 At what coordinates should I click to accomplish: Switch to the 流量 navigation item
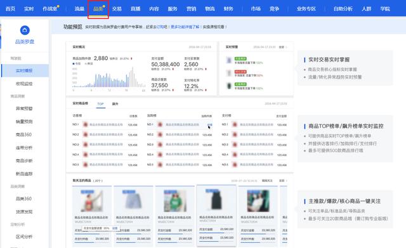click(79, 9)
